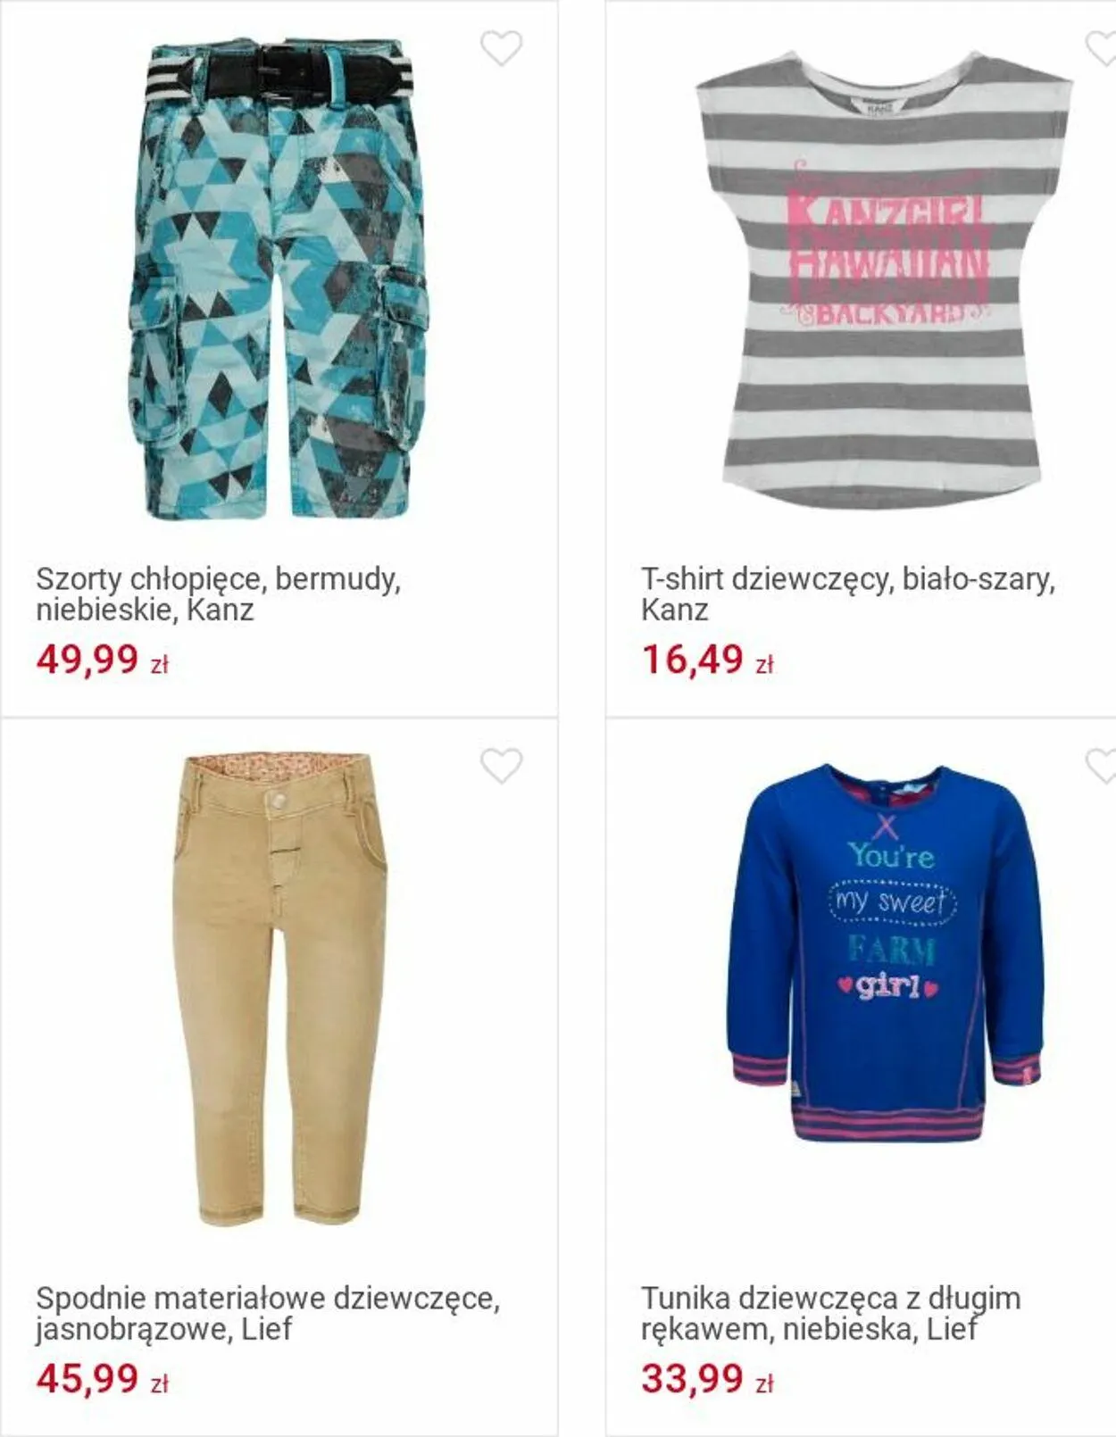
Task: Toggle heart on Lief beige trousers
Action: click(x=501, y=766)
